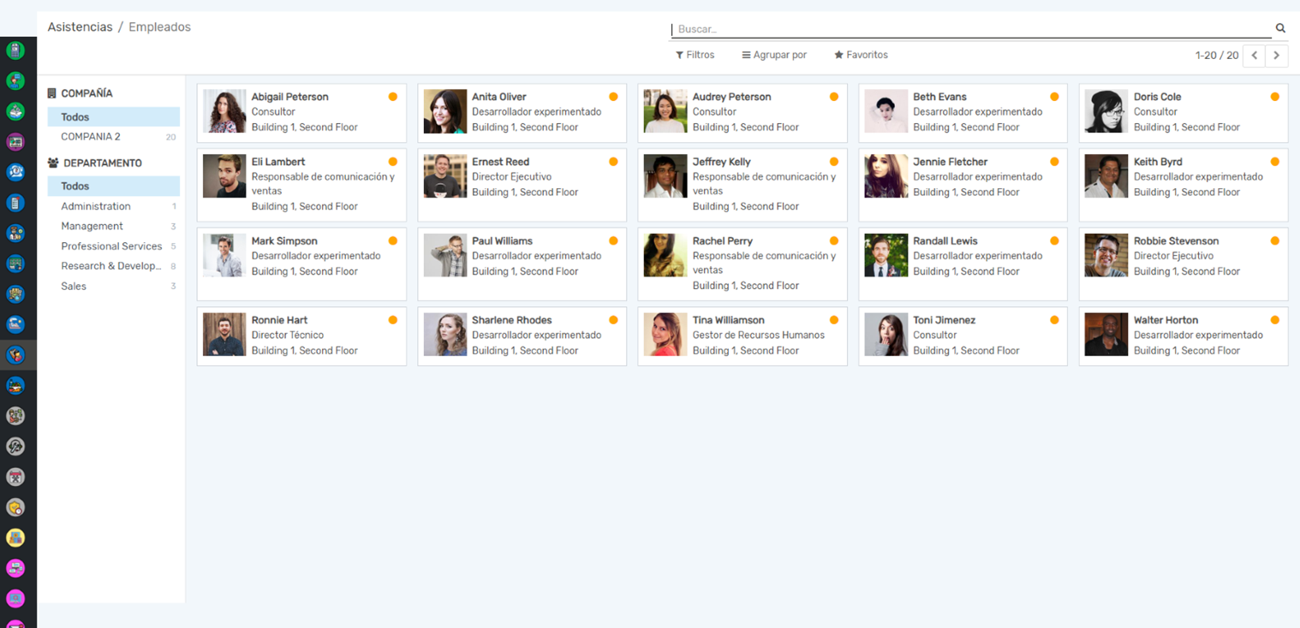1300x628 pixels.
Task: Click the search magnifier icon
Action: pyautogui.click(x=1280, y=28)
